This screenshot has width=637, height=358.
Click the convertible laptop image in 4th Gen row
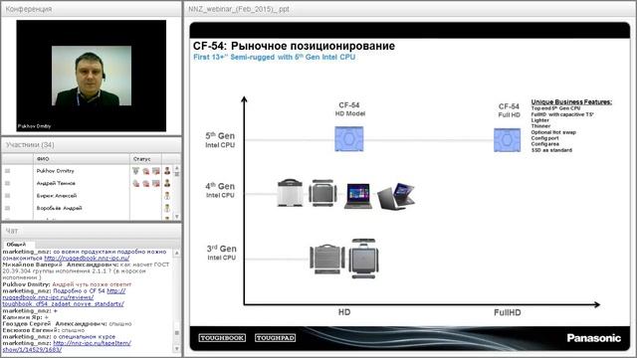coord(396,196)
